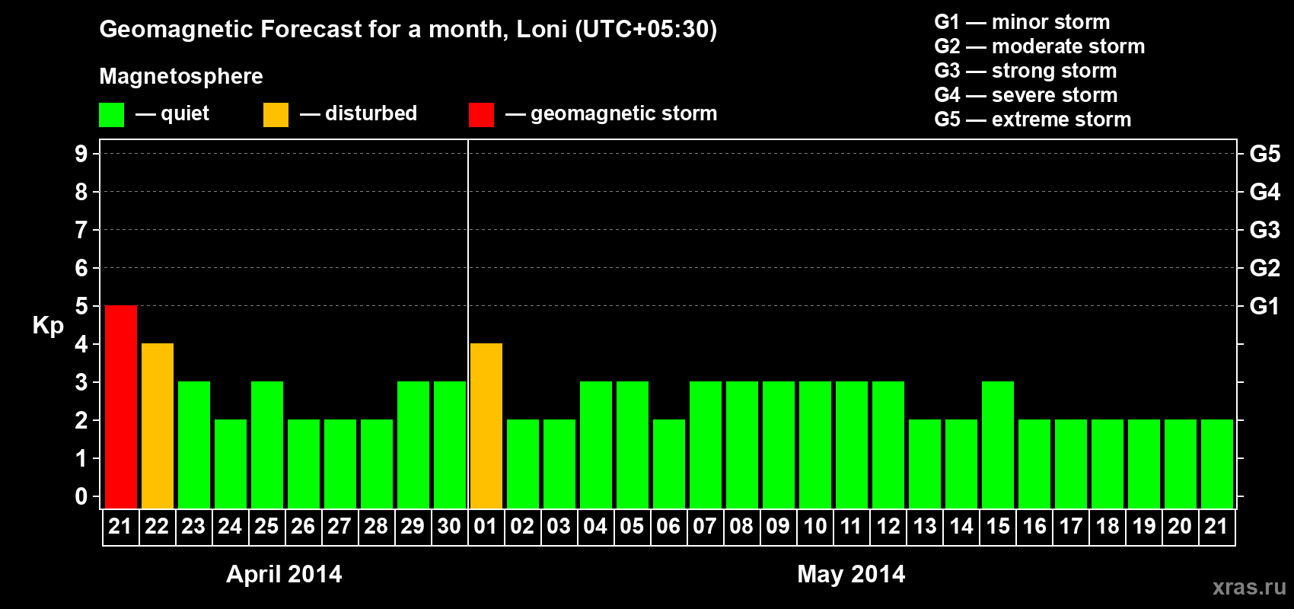Click date label 09 on the axis
Image resolution: width=1294 pixels, height=609 pixels.
(x=778, y=526)
